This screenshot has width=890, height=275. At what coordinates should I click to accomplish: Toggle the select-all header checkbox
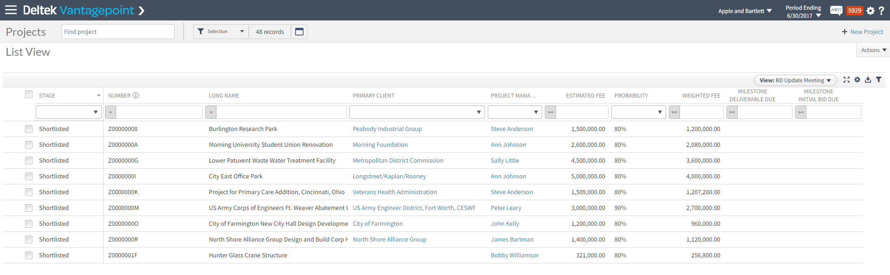(29, 94)
